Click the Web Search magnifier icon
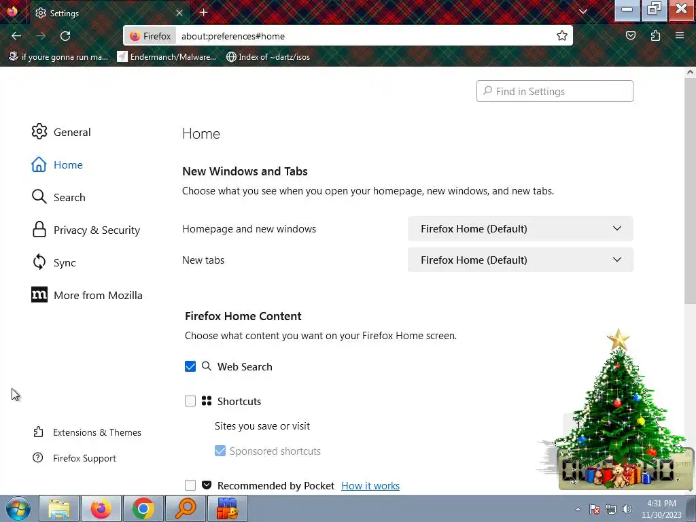The image size is (696, 522). (x=207, y=366)
